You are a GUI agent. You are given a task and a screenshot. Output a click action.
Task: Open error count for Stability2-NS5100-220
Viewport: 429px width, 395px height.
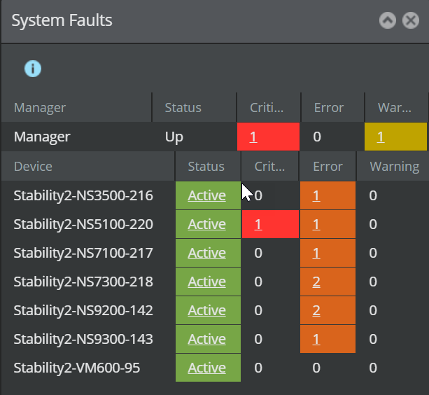[316, 224]
